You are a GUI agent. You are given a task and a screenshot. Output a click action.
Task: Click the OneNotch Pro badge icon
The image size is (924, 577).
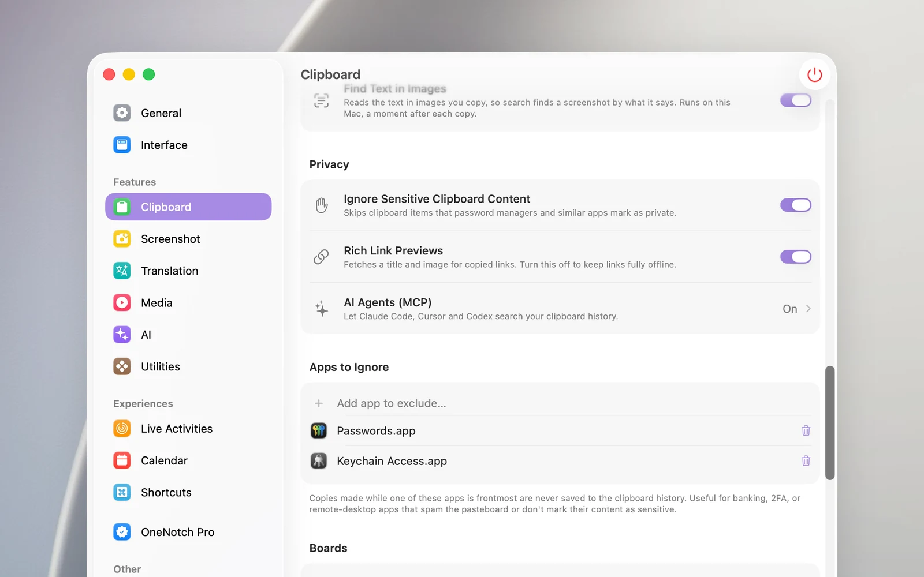point(122,532)
